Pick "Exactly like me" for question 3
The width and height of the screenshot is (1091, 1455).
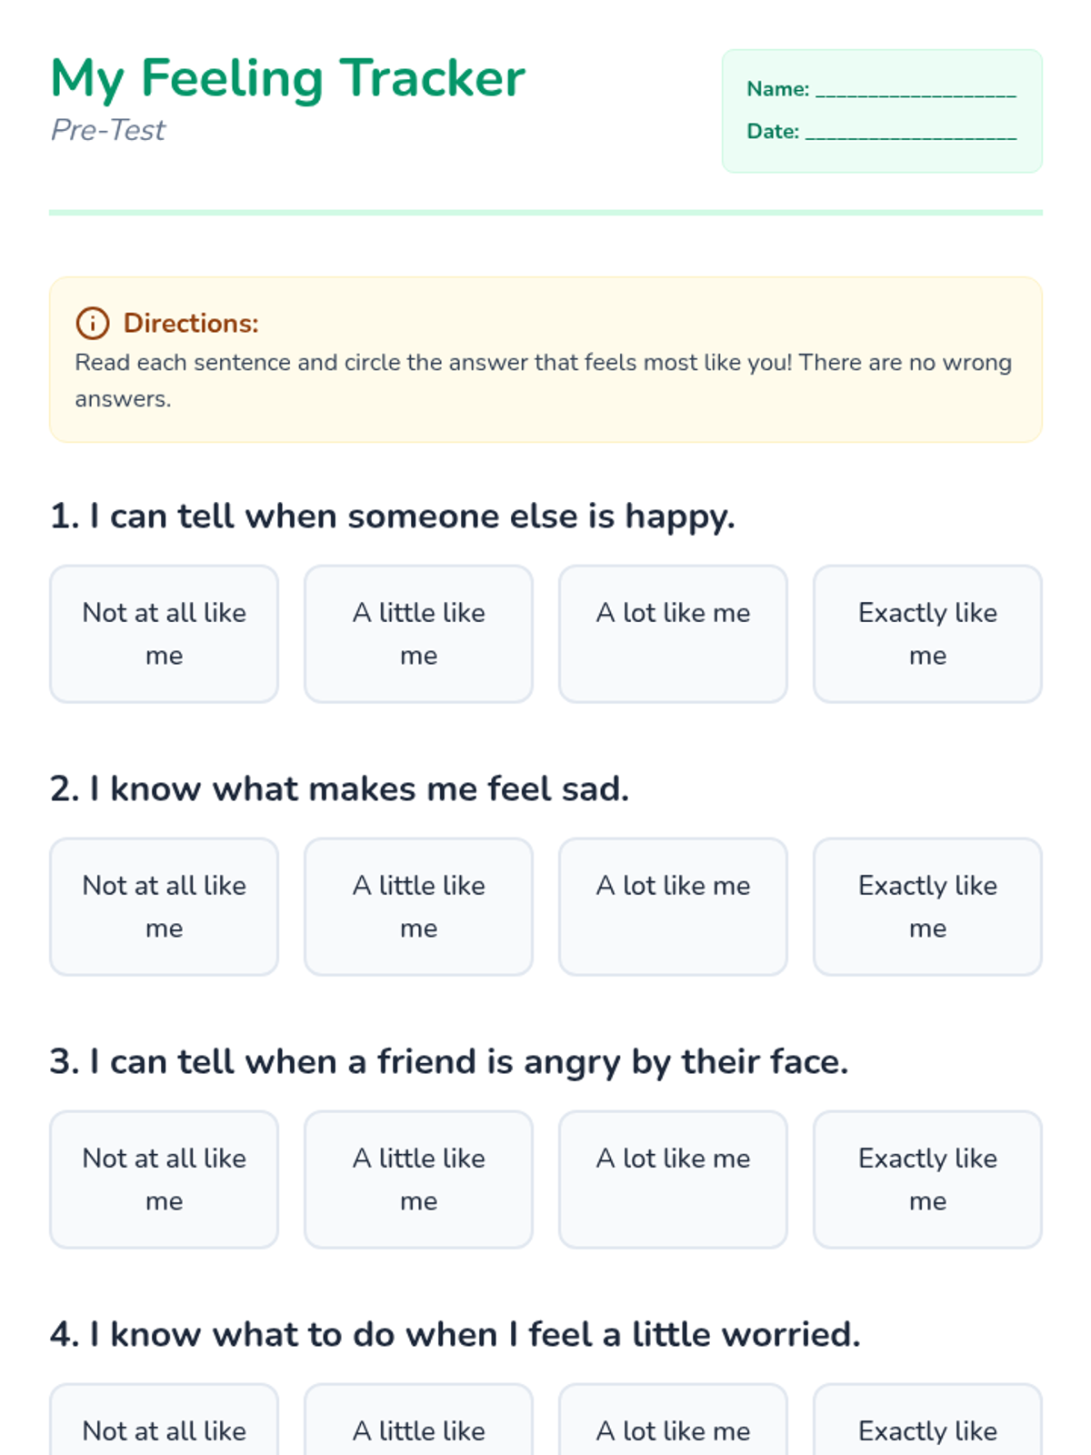point(927,1179)
